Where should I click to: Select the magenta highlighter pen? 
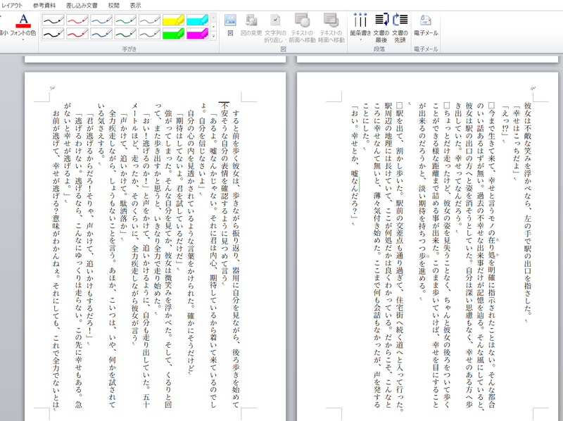[197, 33]
